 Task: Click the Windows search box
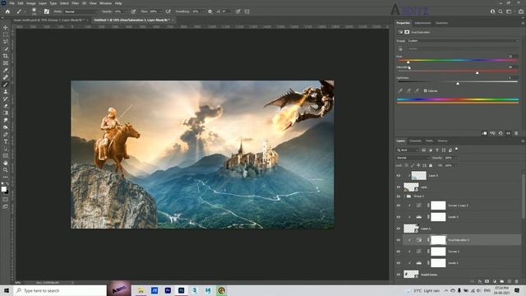tap(60, 290)
